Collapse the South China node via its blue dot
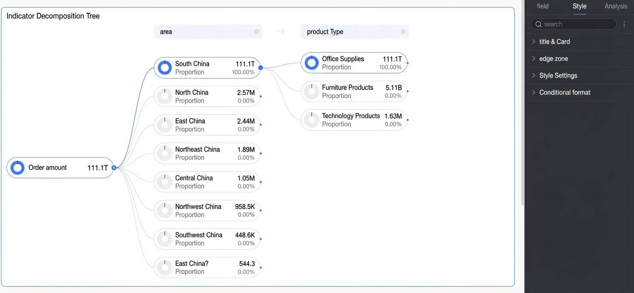This screenshot has height=293, width=634. coord(261,67)
